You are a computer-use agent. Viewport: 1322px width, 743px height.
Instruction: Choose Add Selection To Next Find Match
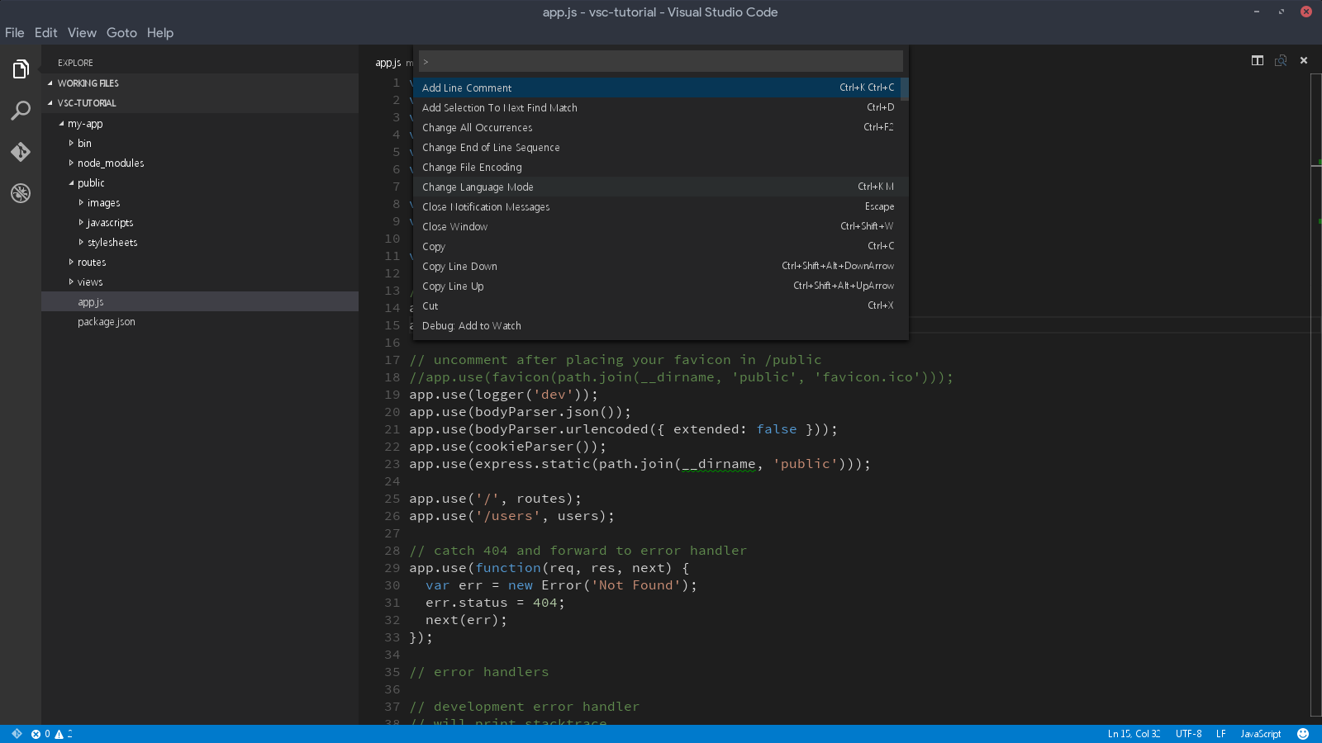tap(657, 107)
